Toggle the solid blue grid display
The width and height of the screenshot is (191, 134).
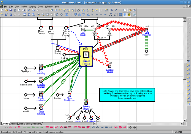pos(120,15)
